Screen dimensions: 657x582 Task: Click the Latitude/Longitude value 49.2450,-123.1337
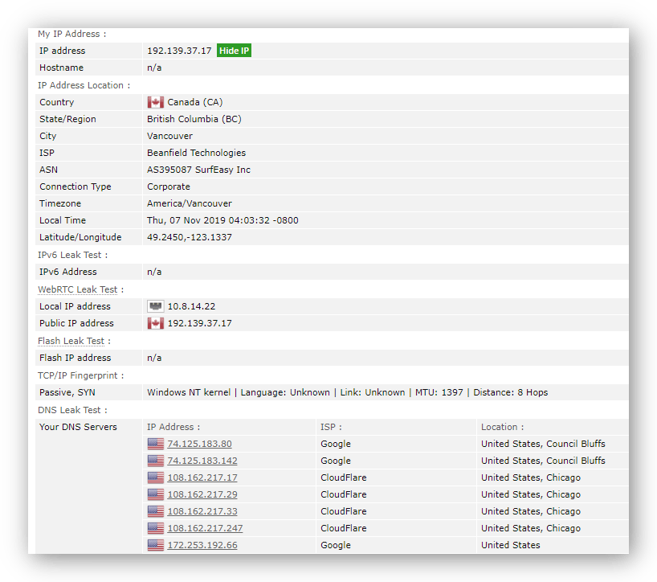click(x=189, y=237)
